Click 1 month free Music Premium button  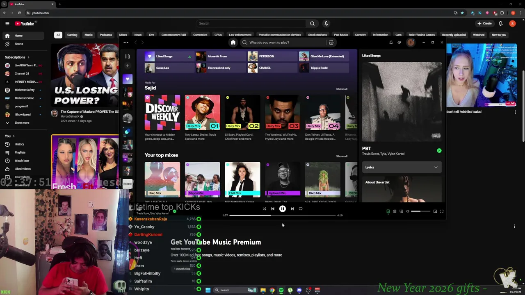[x=182, y=269]
